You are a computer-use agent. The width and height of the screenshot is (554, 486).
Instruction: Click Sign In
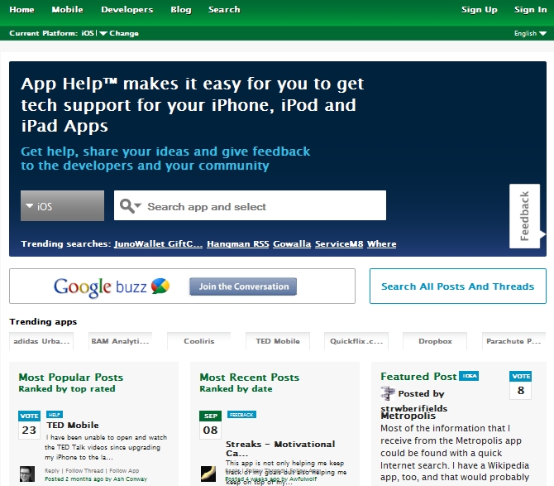pyautogui.click(x=531, y=10)
